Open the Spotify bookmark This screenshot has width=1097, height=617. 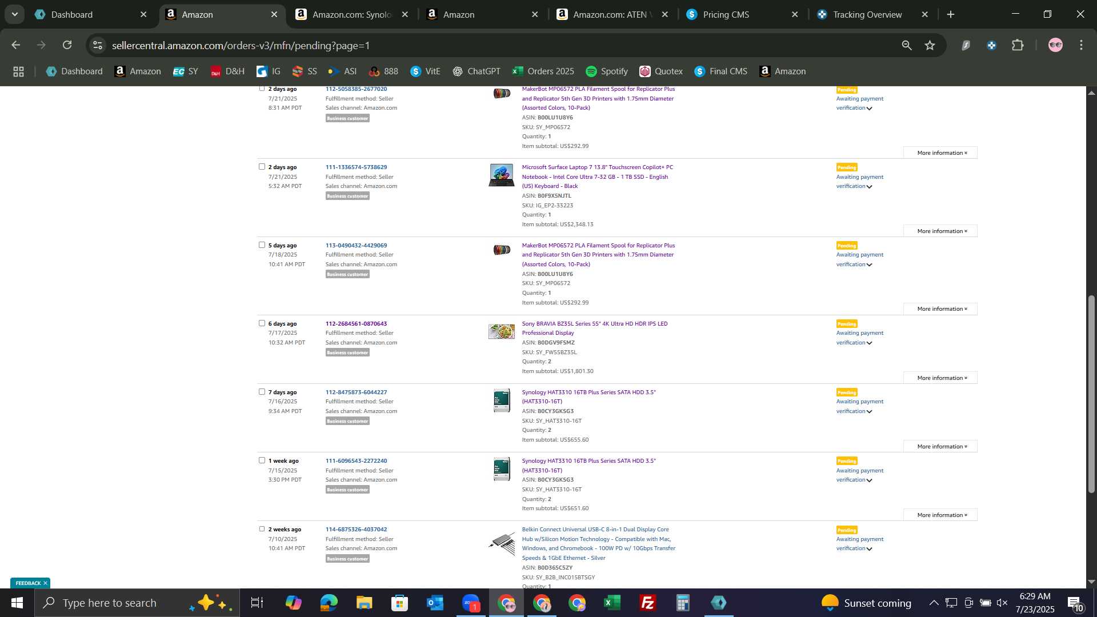coord(607,71)
